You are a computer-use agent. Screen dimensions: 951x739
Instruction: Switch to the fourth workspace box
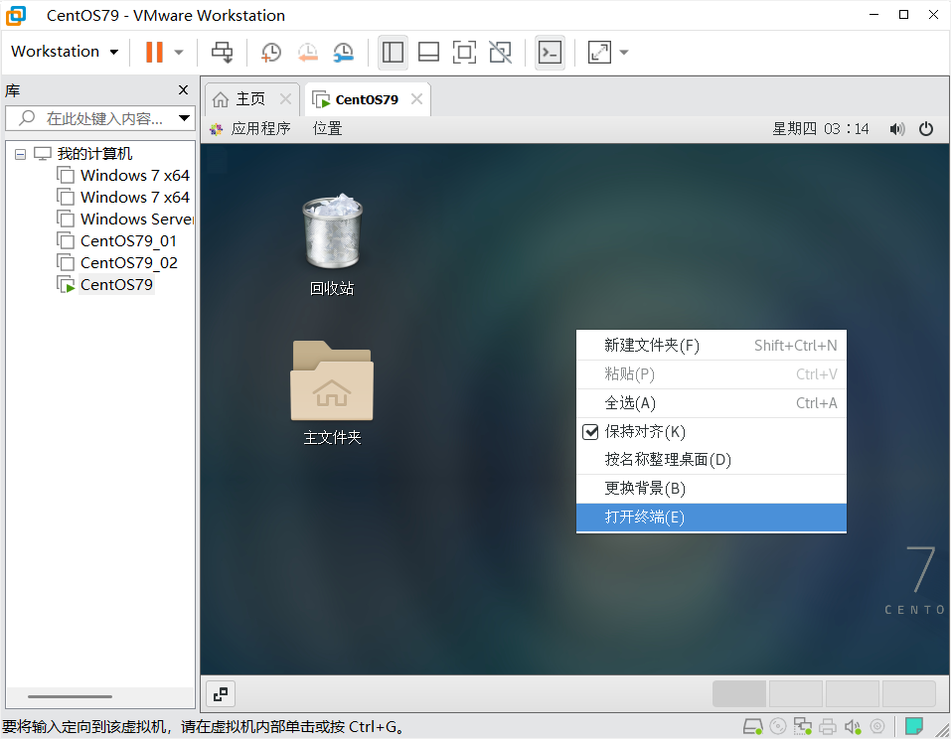(908, 694)
